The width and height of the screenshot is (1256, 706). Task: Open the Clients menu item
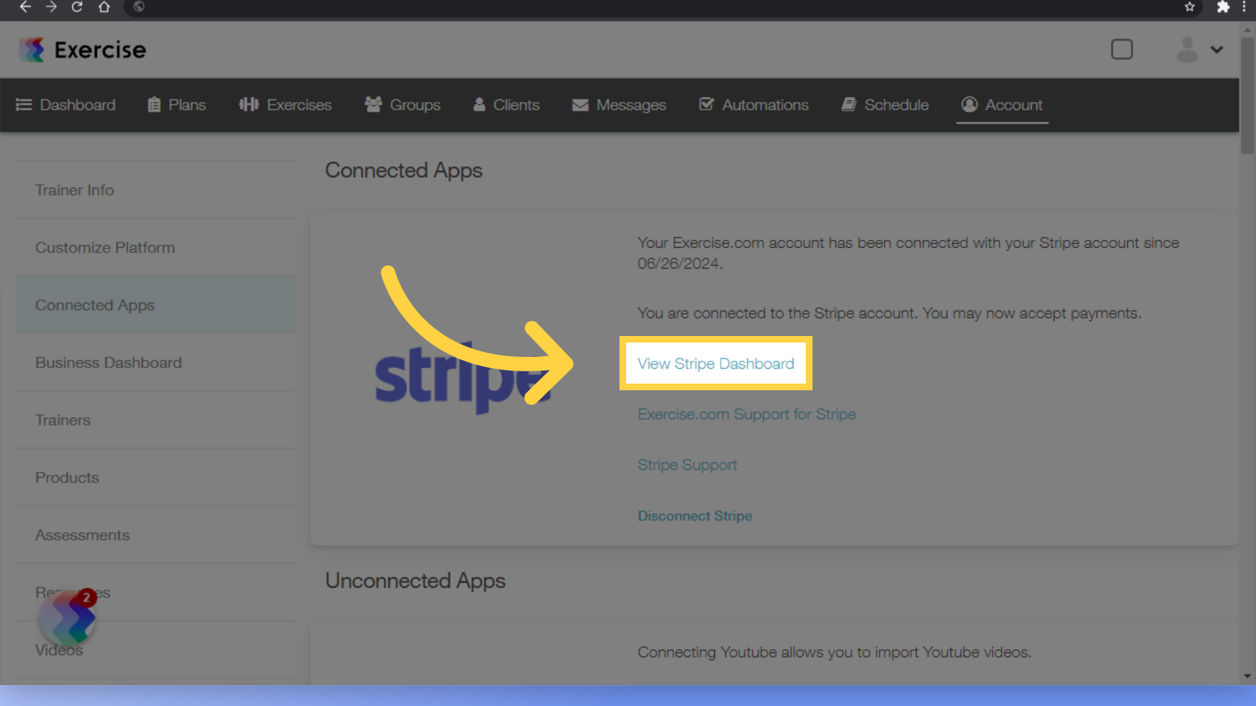coord(506,105)
